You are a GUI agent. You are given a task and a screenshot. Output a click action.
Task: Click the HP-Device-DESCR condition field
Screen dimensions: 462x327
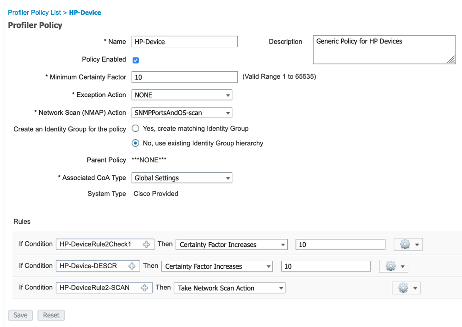pyautogui.click(x=98, y=266)
